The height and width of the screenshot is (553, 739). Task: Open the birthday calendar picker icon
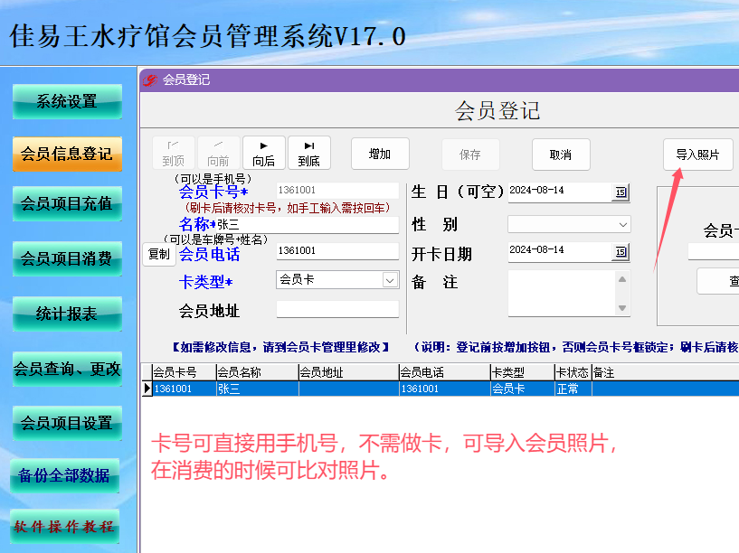(621, 192)
